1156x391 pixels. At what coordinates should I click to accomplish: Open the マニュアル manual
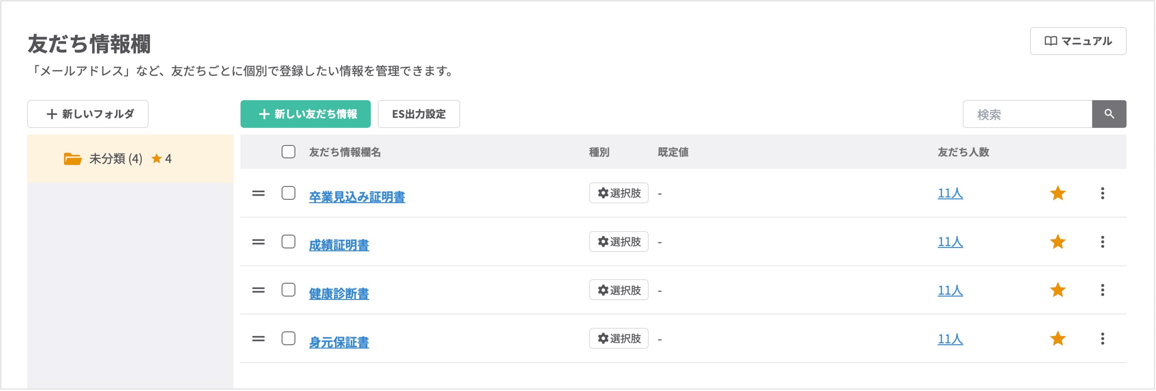(x=1078, y=41)
